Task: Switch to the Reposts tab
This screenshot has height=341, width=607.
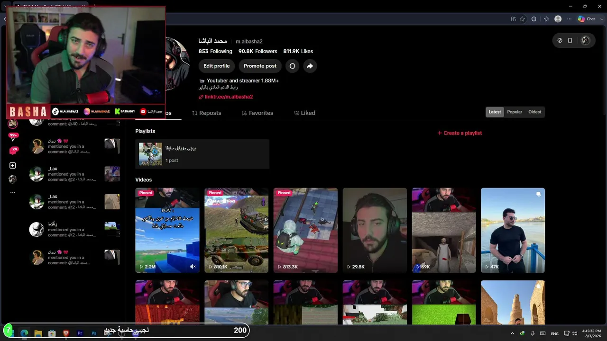Action: 207,113
